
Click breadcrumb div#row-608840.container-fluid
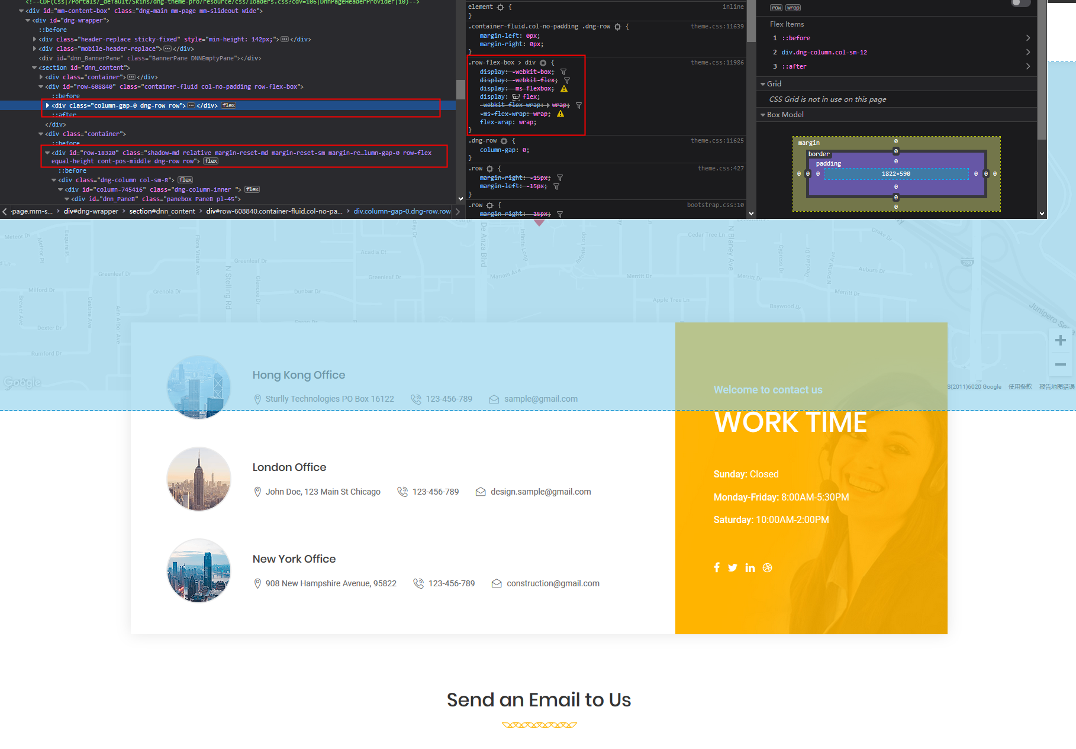(274, 211)
